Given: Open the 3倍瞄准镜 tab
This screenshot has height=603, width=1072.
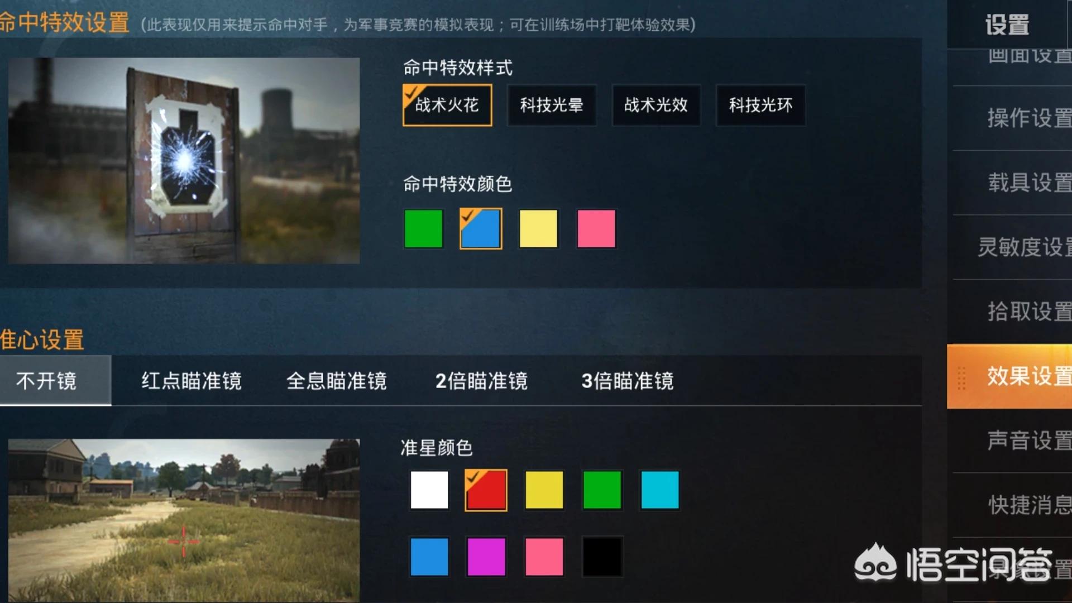Looking at the screenshot, I should (628, 381).
